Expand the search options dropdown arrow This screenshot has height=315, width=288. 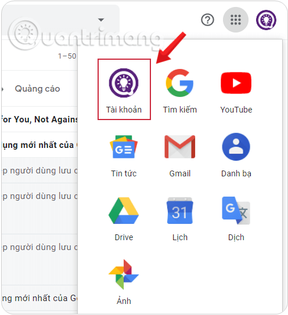click(101, 20)
